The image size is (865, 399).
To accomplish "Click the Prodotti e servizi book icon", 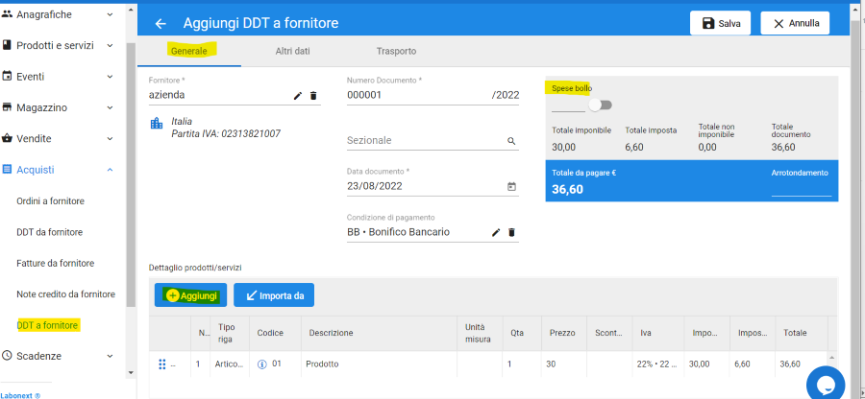I will (7, 45).
